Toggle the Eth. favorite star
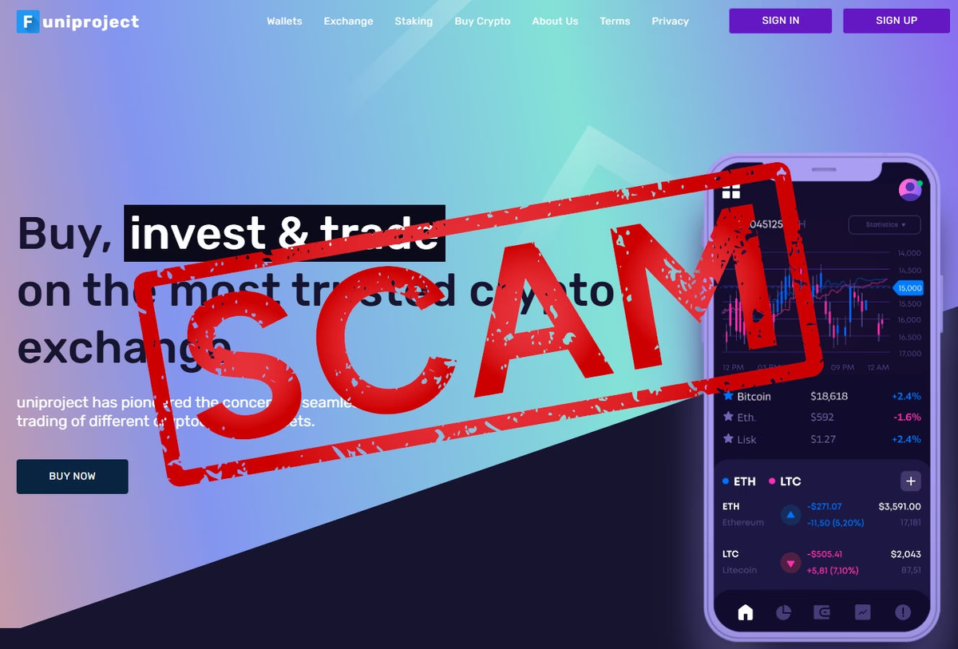The width and height of the screenshot is (958, 649). tap(728, 417)
